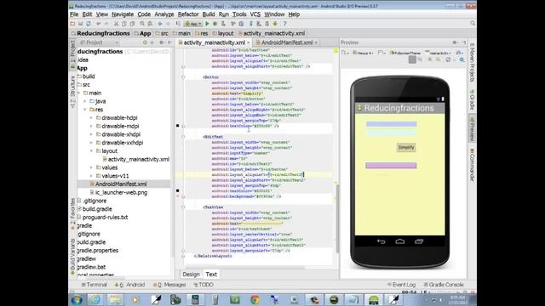Click the res breadcrumb item
The width and height of the screenshot is (545, 306).
[x=204, y=33]
